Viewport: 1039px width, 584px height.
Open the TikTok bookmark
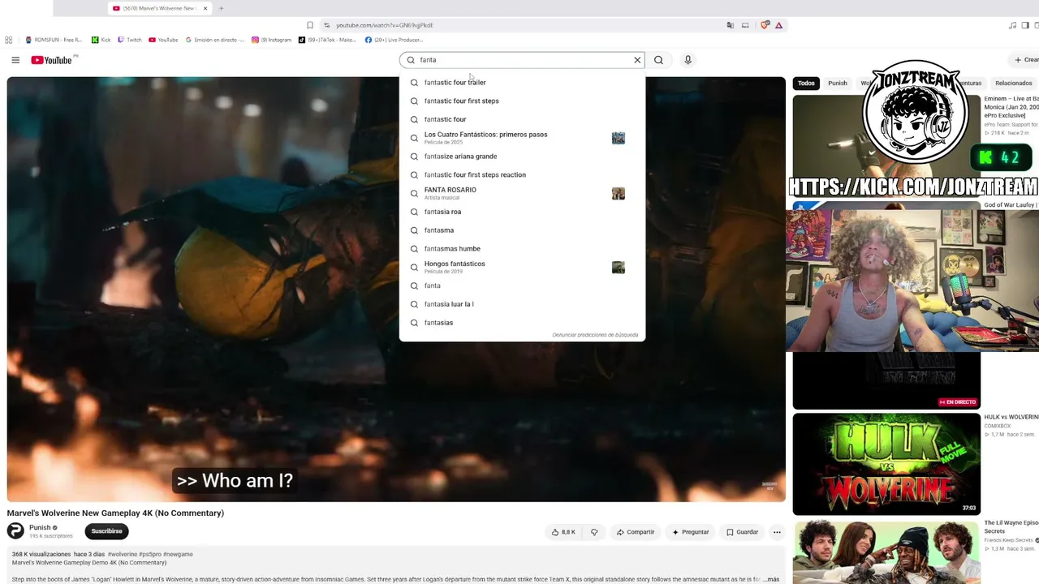[x=328, y=40]
